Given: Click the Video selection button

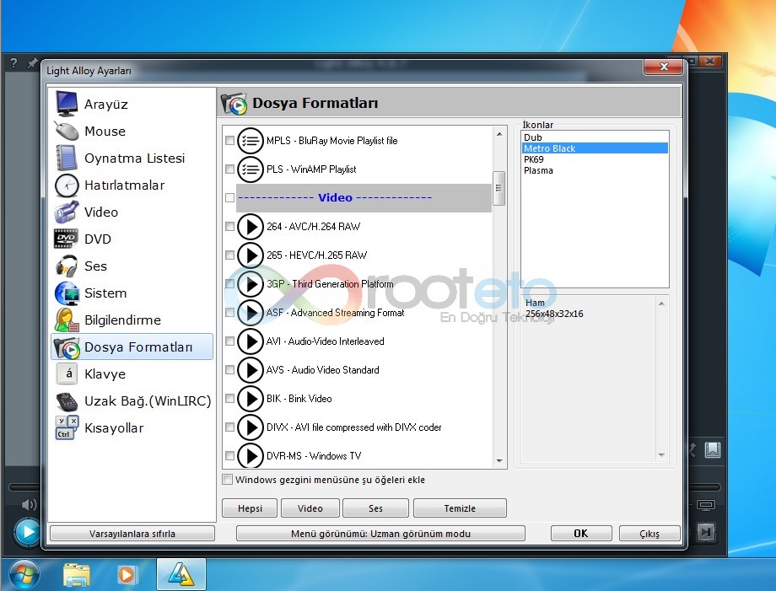Looking at the screenshot, I should (x=310, y=508).
